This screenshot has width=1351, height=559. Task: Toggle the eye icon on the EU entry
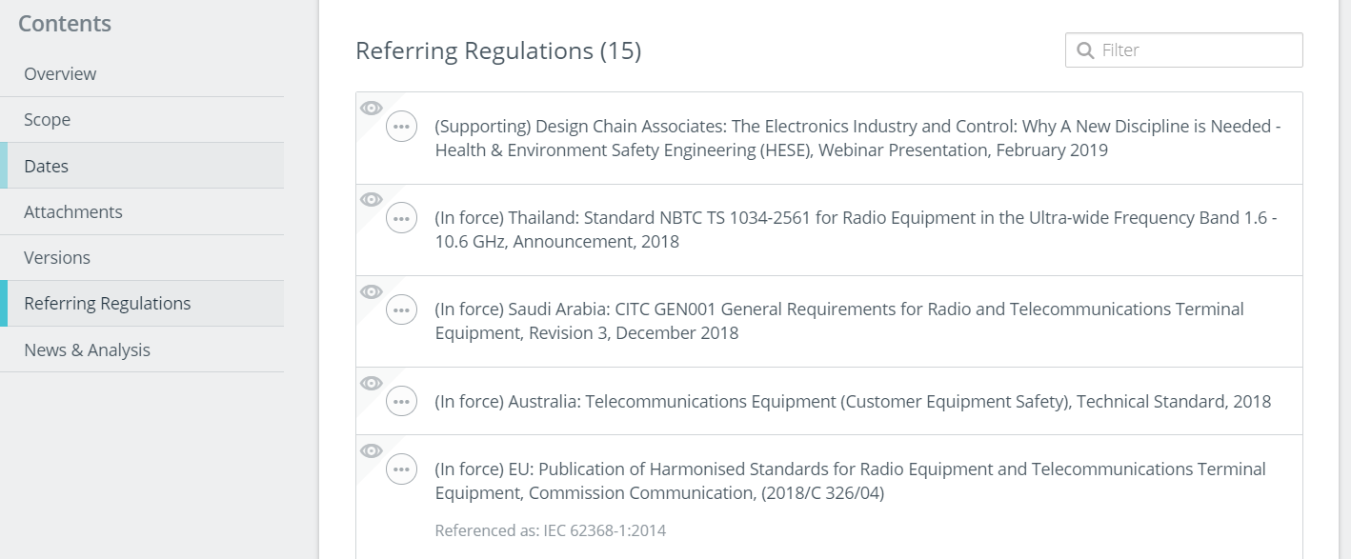click(x=371, y=450)
